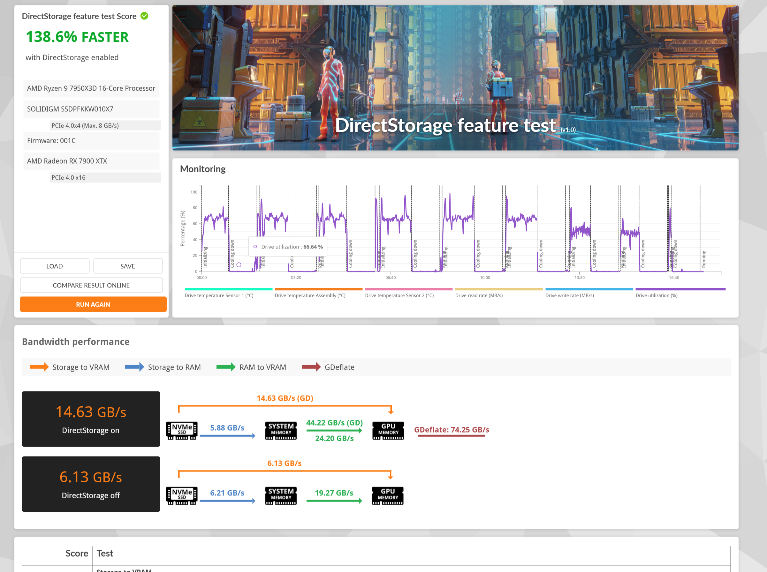Click 'GDeflate: 74.25 GB/s' label
This screenshot has height=572, width=767.
452,430
